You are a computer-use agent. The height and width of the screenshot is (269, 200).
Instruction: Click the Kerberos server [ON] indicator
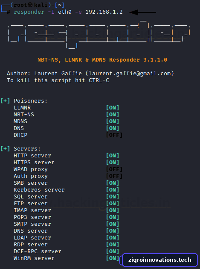tap(113, 190)
